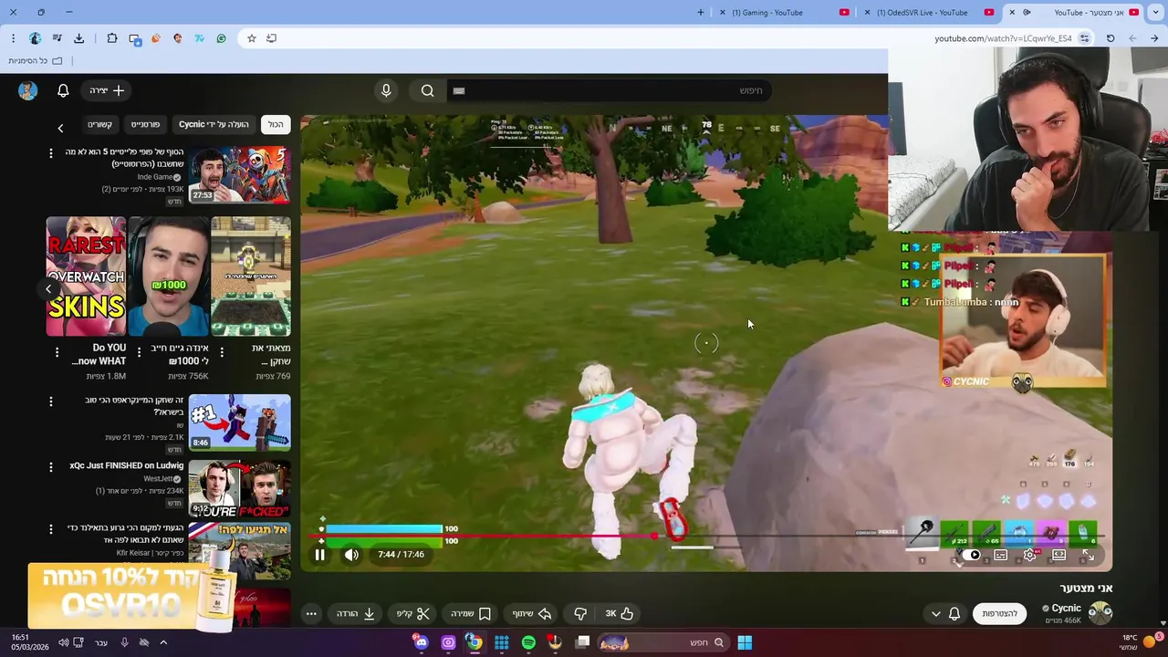Viewport: 1168px width, 657px height.
Task: Open the browser three-dot menu
Action: (x=13, y=38)
